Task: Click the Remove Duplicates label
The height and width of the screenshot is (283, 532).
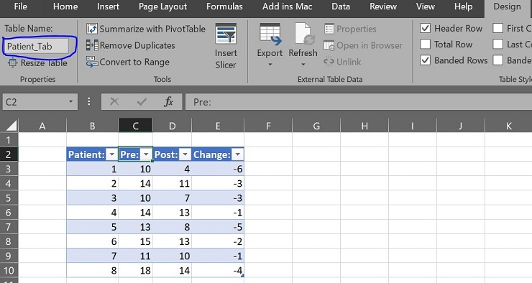Action: [137, 45]
